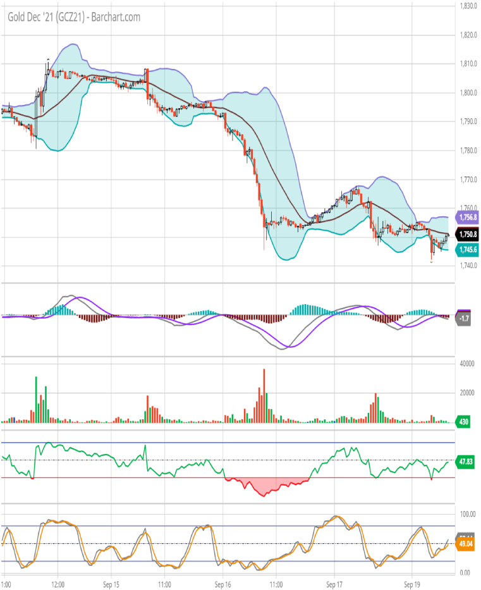Screen dimensions: 481x590
Task: Click the orange stochastic value badge 49.04
Action: (x=466, y=544)
